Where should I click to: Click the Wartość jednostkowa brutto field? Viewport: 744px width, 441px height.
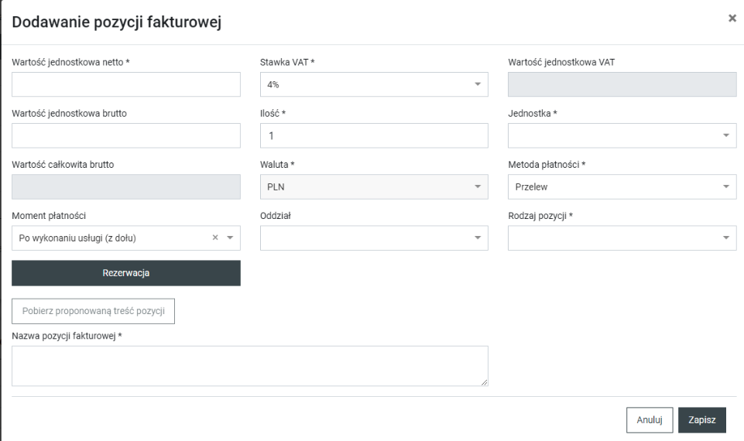pyautogui.click(x=126, y=135)
